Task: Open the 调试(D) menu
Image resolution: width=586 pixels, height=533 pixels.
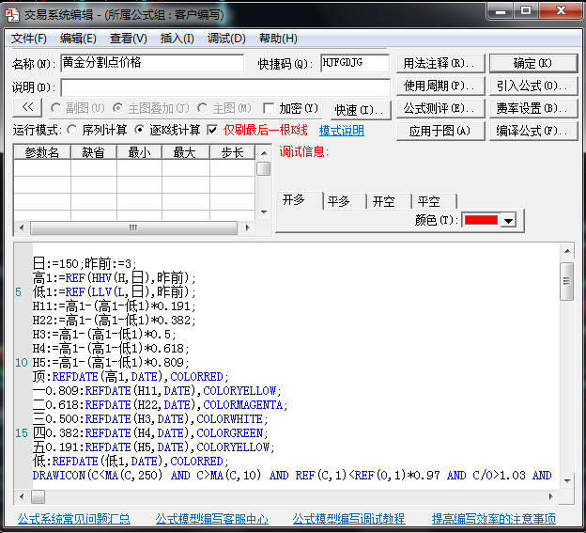Action: pyautogui.click(x=226, y=39)
